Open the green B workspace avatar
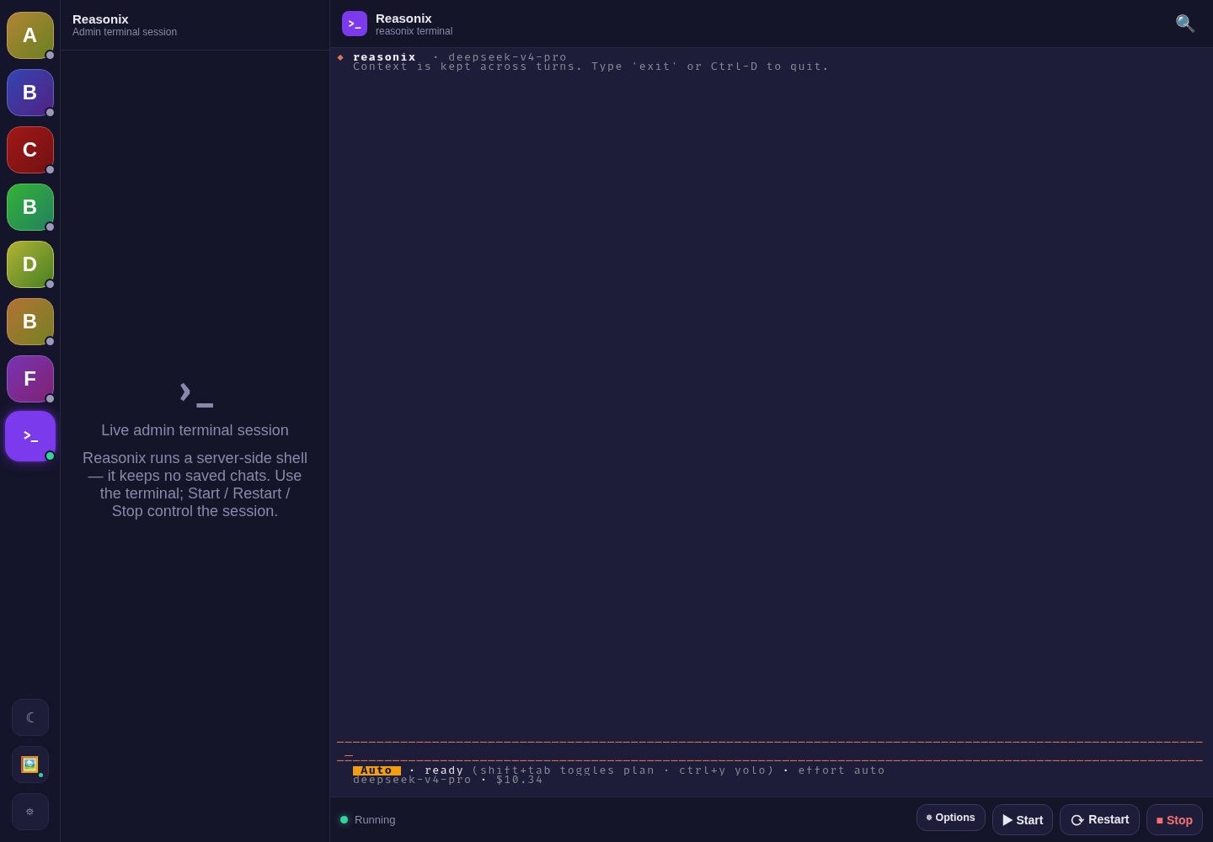This screenshot has width=1213, height=842. pos(30,207)
